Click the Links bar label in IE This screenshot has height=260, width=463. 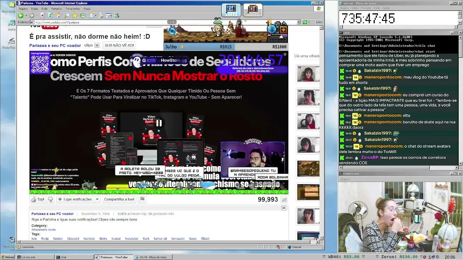pos(319,22)
